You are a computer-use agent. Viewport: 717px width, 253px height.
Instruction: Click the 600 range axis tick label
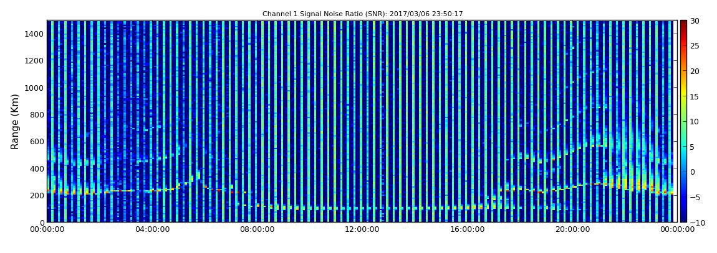pyautogui.click(x=37, y=142)
